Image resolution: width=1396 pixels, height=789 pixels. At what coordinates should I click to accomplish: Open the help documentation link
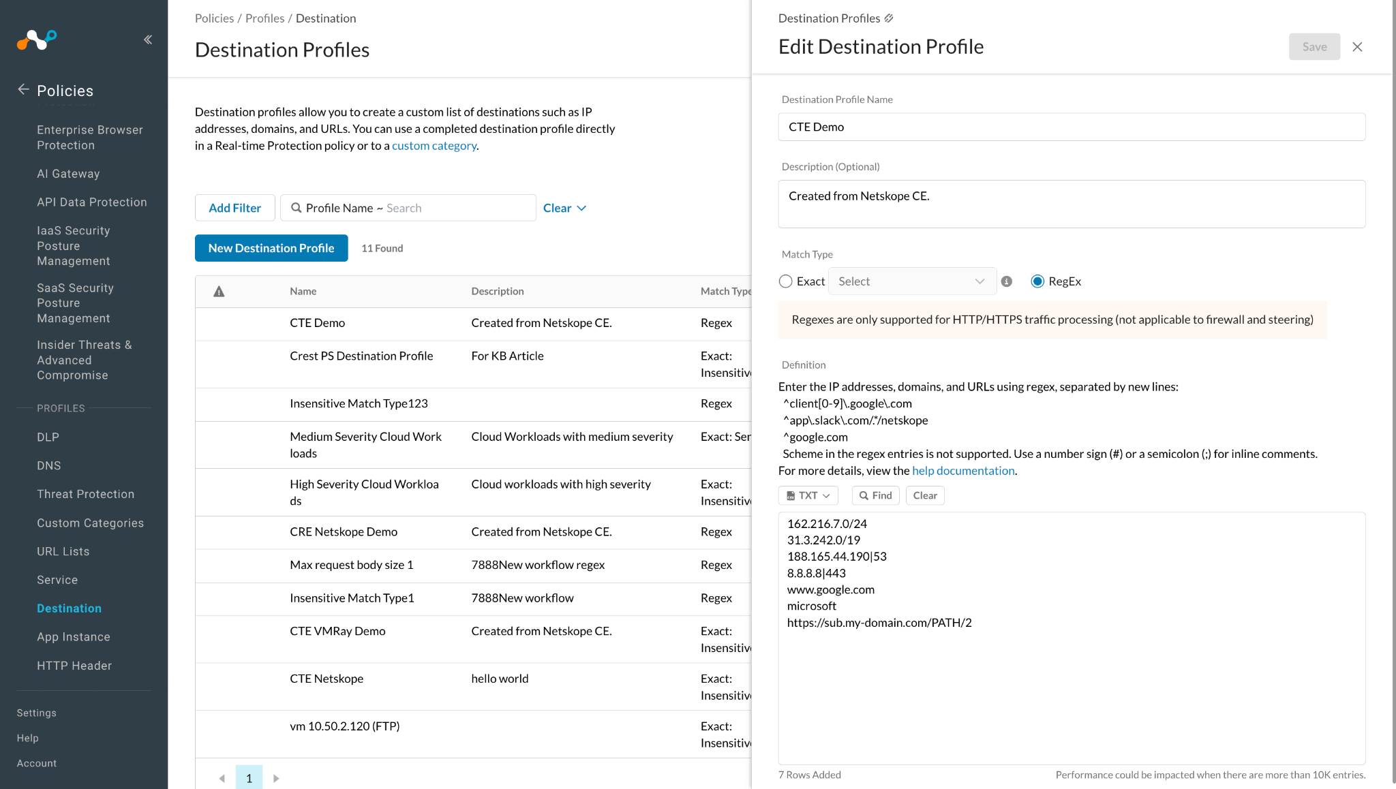963,470
